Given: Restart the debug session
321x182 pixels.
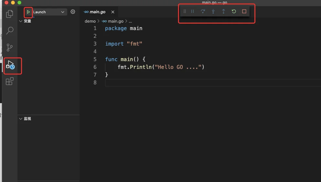Looking at the screenshot, I should [x=234, y=11].
